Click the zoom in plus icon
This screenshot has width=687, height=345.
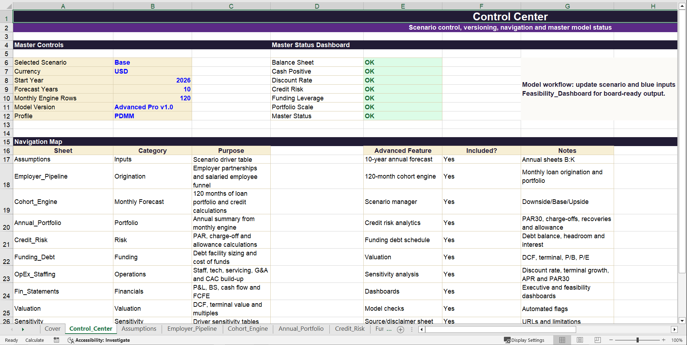click(x=664, y=340)
